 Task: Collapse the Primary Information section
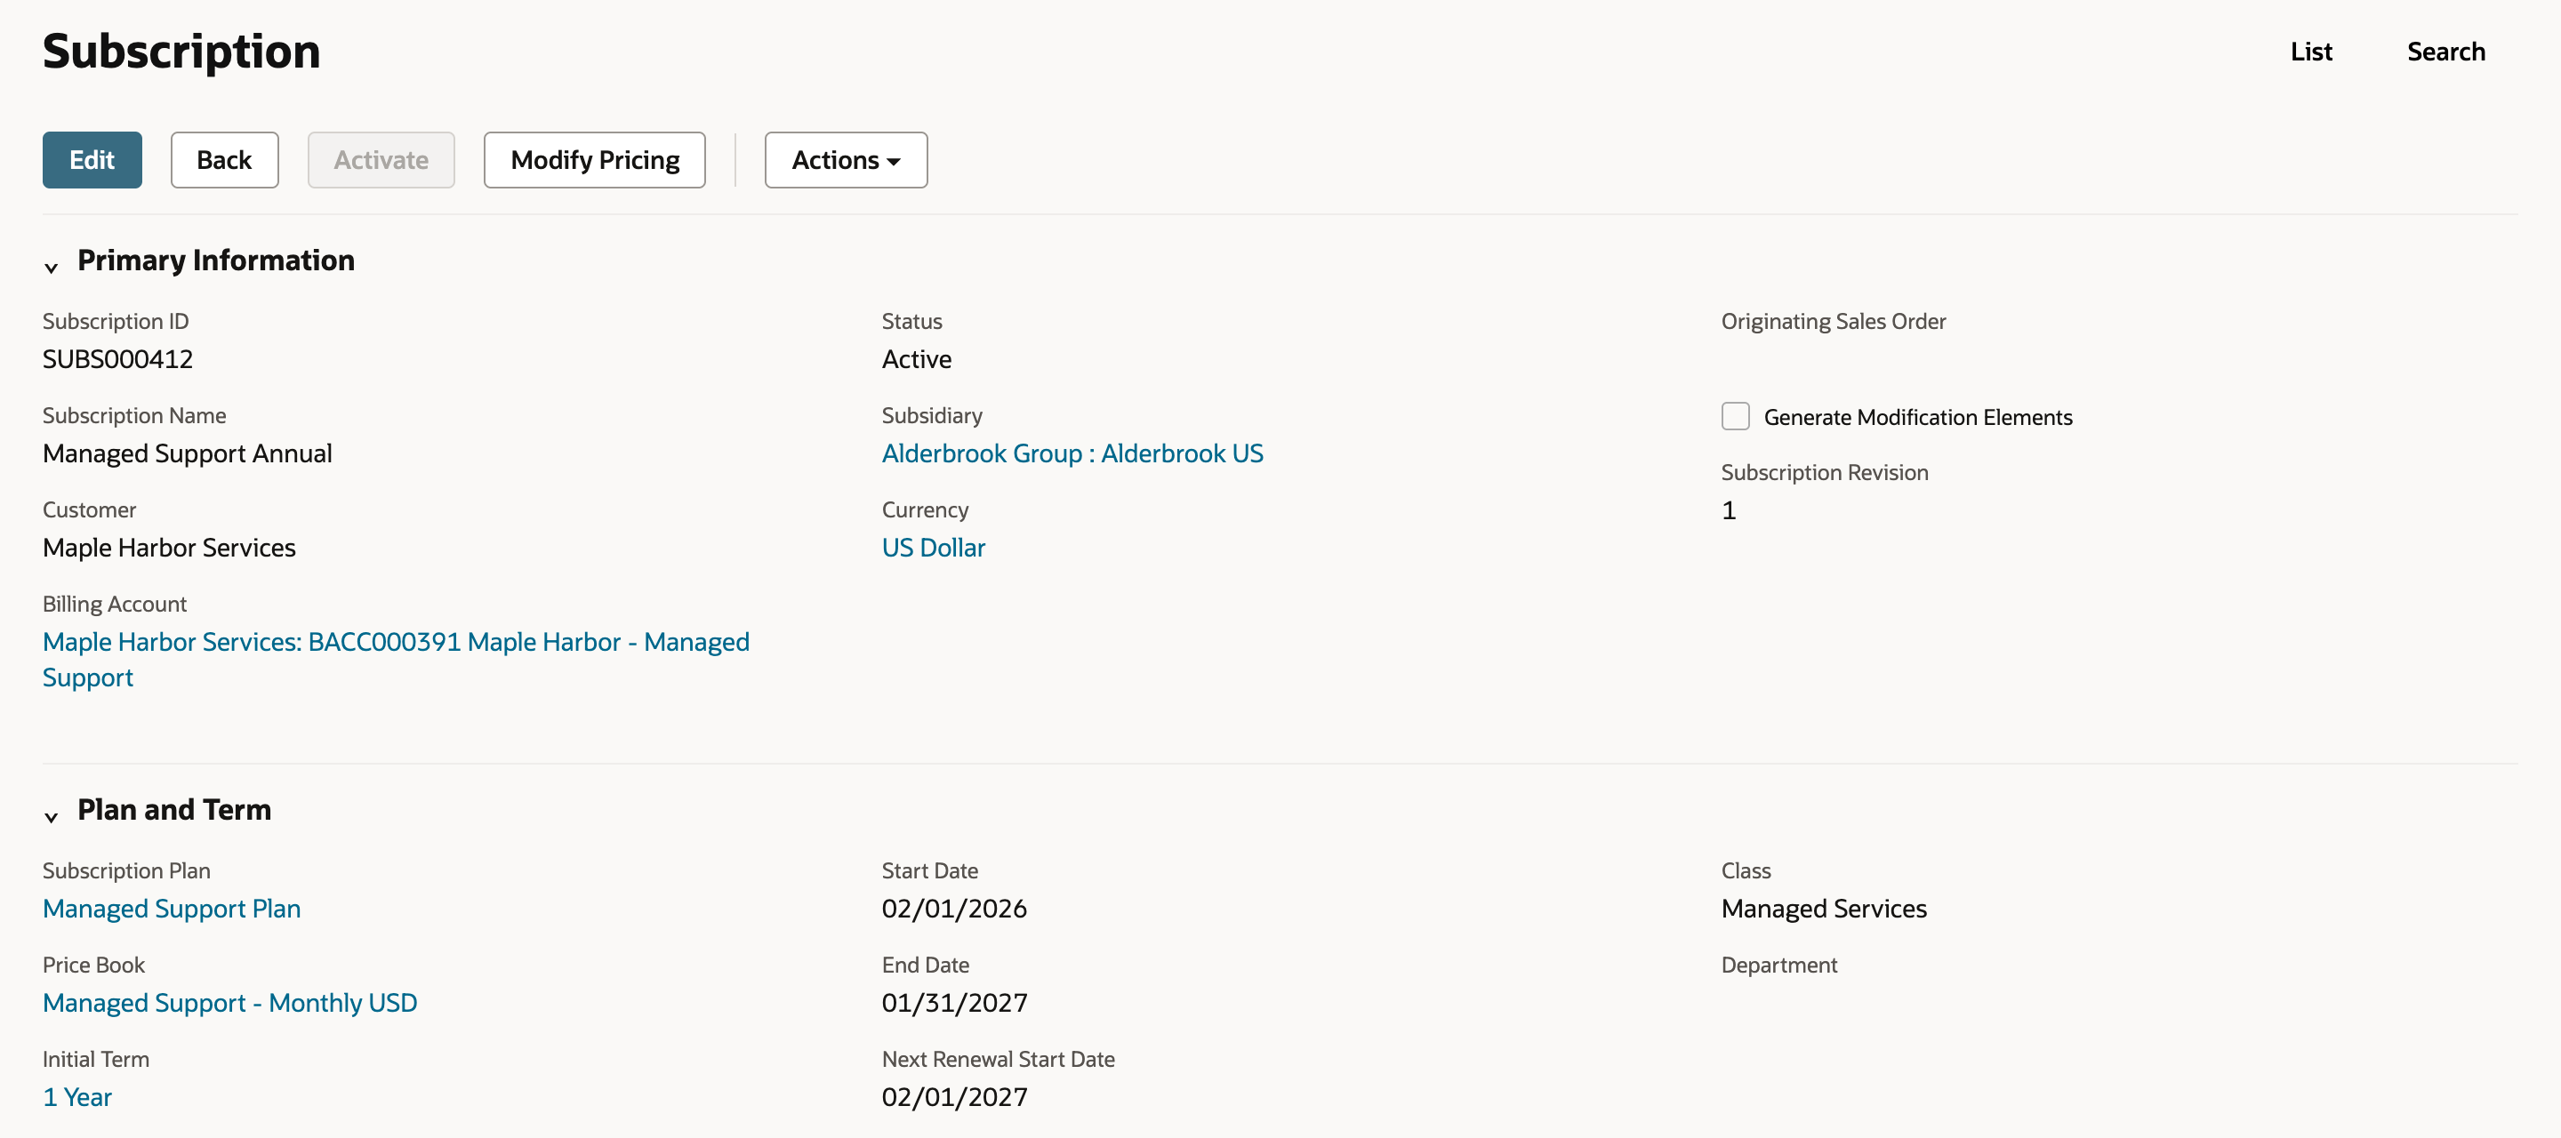52,267
